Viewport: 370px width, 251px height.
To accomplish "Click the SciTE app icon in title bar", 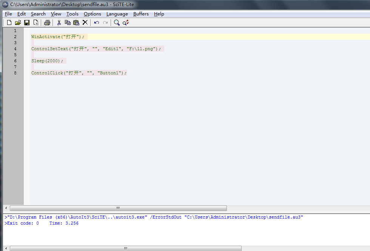I will click(5, 5).
